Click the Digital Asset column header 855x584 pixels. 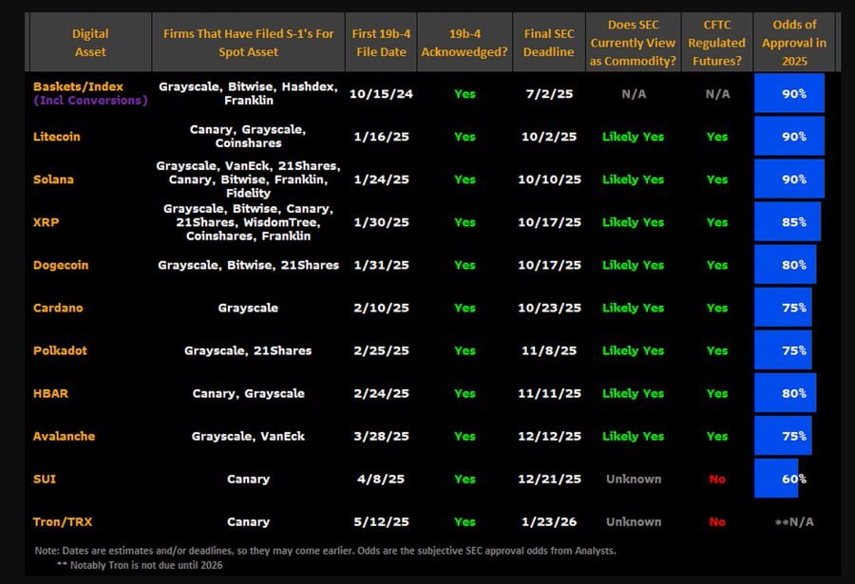90,43
